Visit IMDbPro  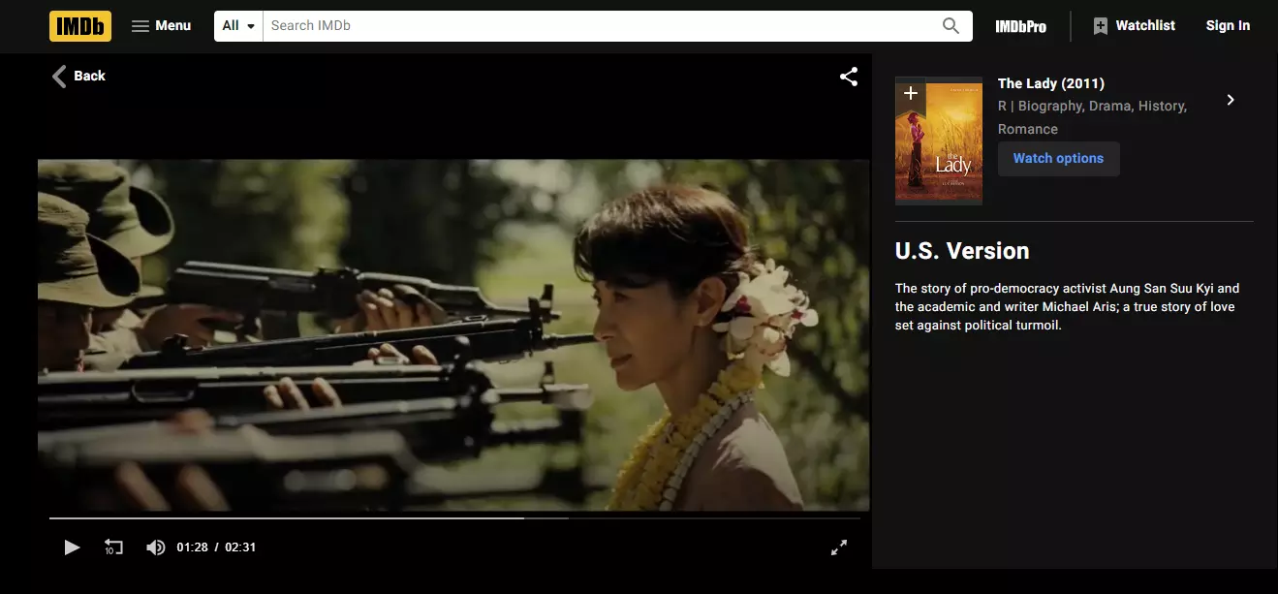pyautogui.click(x=1021, y=26)
